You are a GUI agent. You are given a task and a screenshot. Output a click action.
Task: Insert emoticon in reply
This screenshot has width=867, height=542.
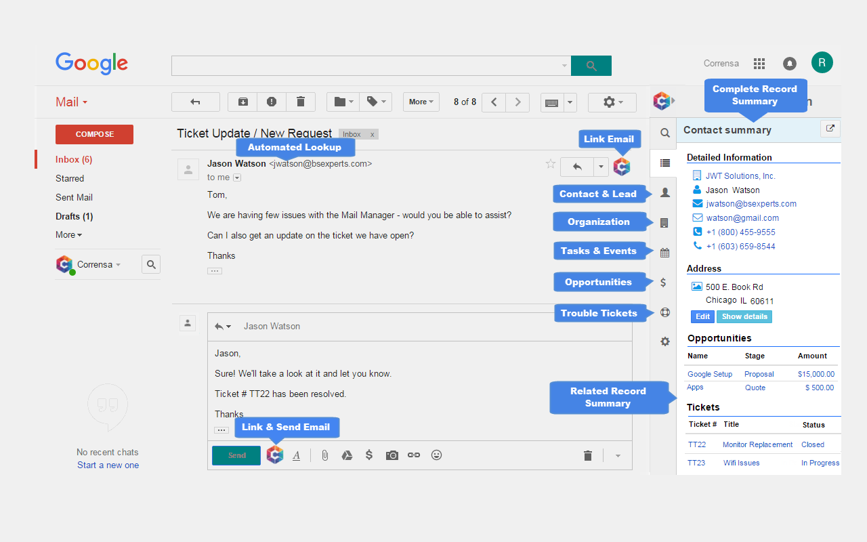pos(437,455)
